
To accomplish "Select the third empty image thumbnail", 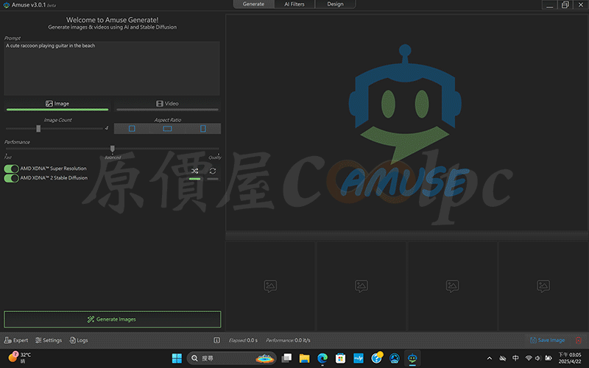I will (452, 286).
